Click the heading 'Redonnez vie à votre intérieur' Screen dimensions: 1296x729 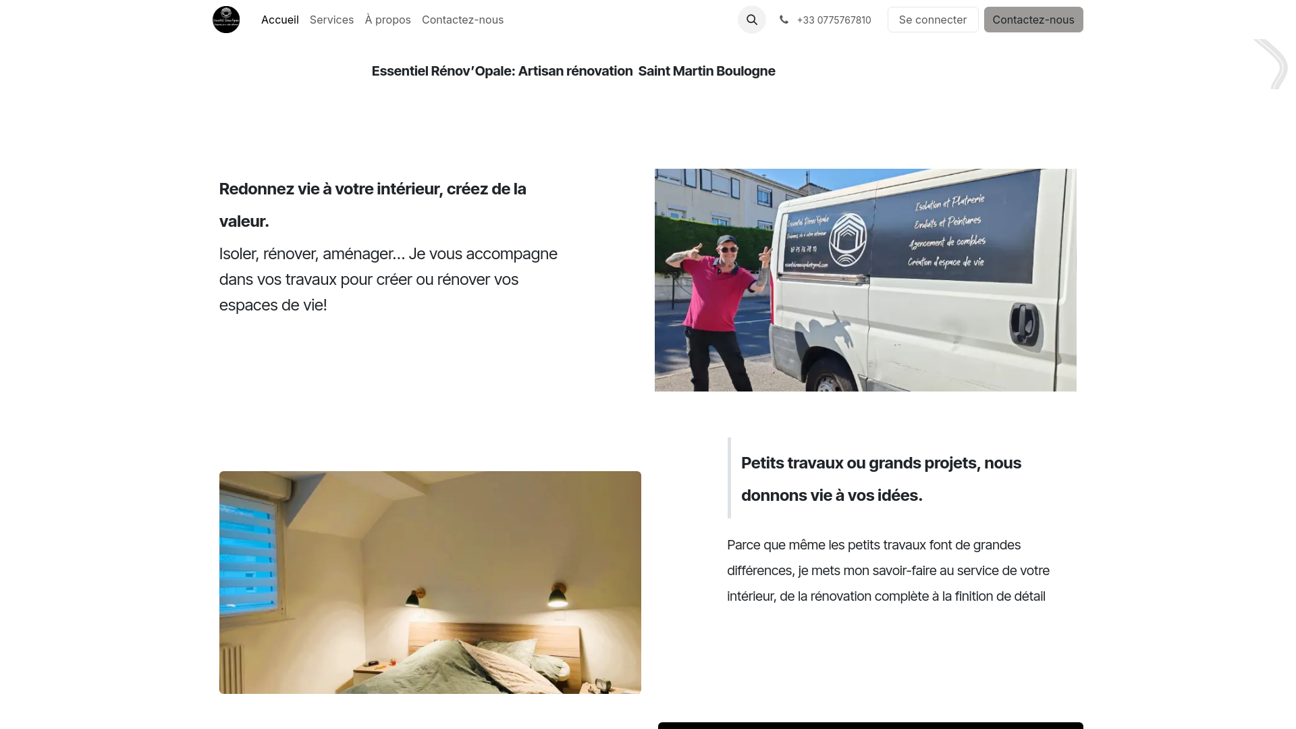click(x=373, y=205)
